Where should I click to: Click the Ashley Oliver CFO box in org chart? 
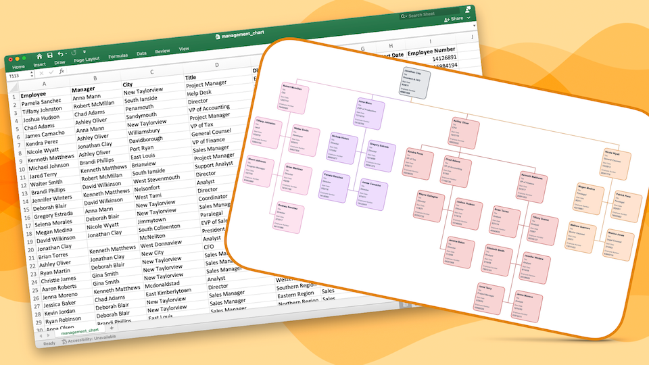464,132
